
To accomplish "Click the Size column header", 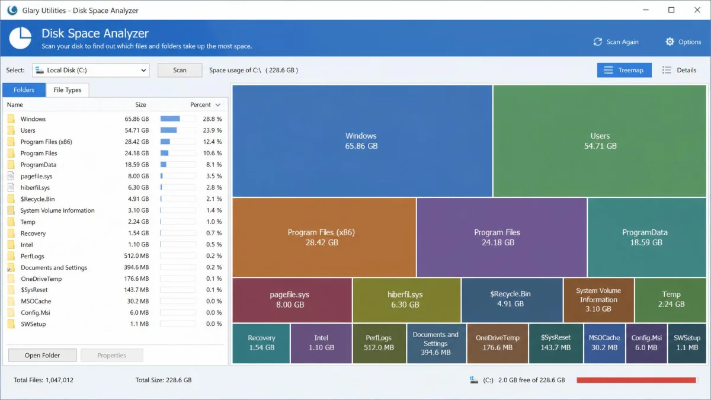I will pyautogui.click(x=140, y=105).
